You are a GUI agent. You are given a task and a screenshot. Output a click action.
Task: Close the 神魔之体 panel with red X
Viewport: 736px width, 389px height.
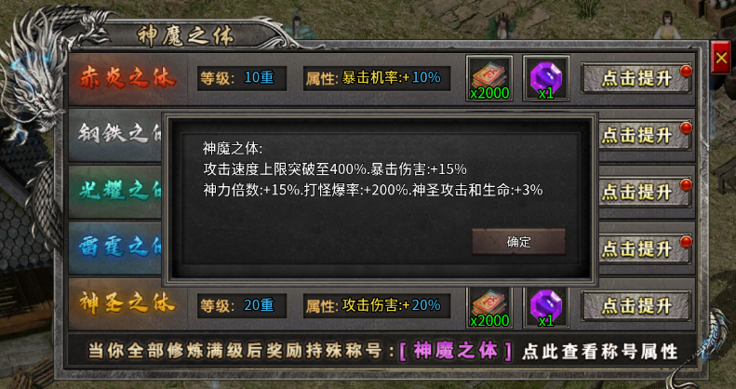[720, 58]
